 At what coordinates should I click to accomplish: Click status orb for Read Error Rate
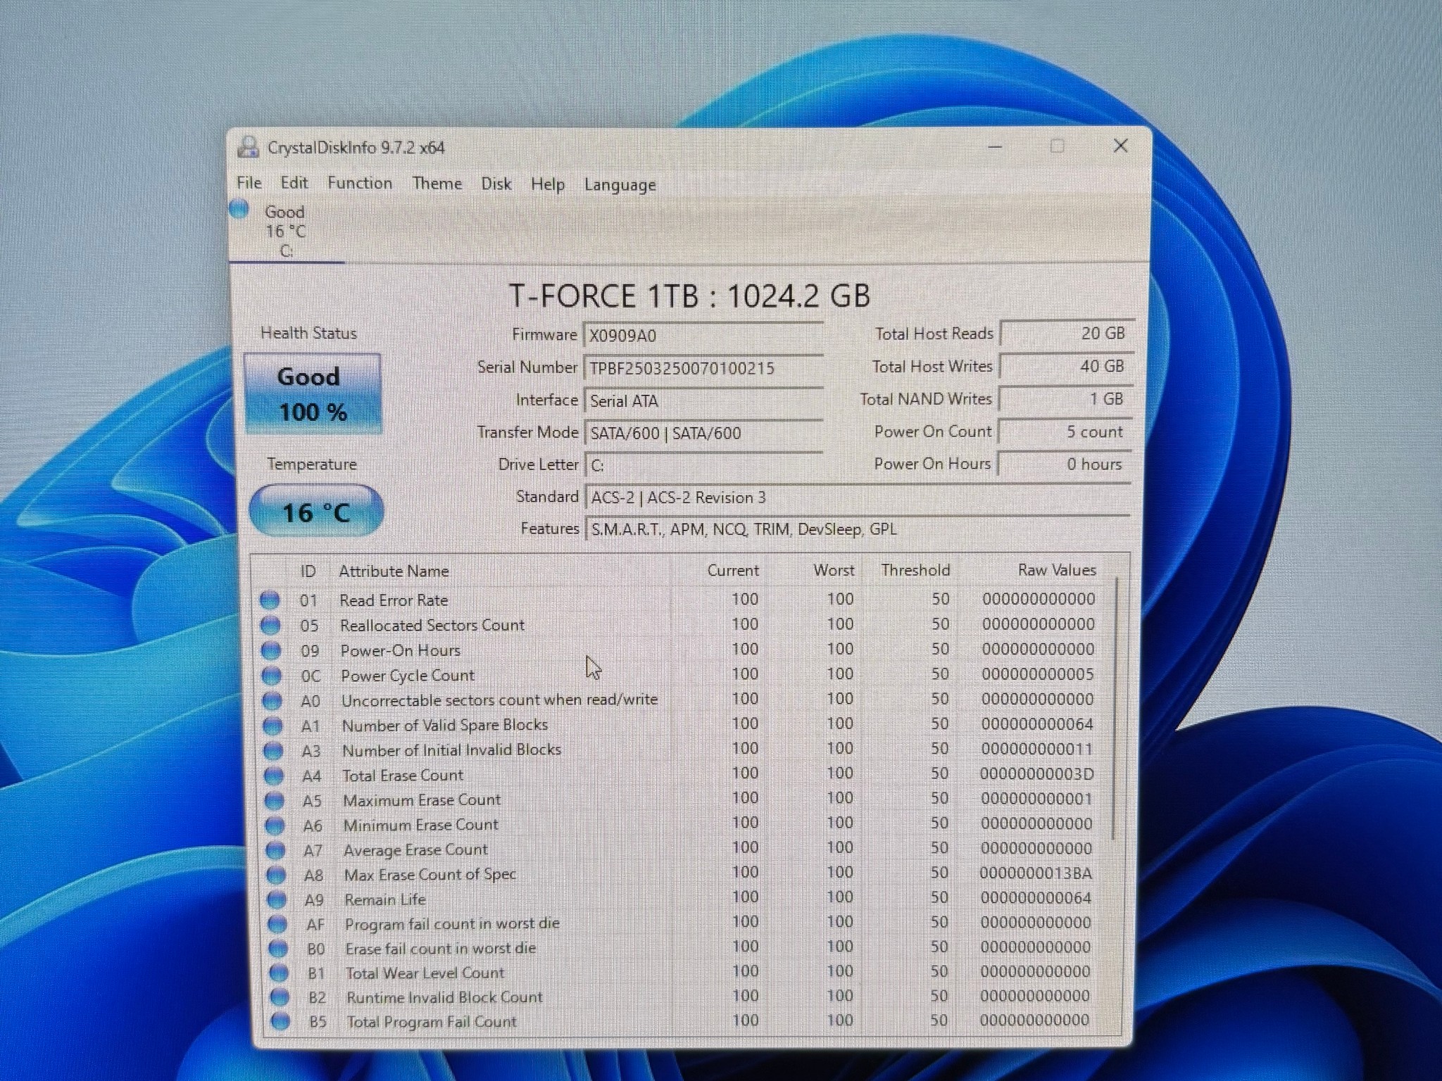(x=270, y=600)
